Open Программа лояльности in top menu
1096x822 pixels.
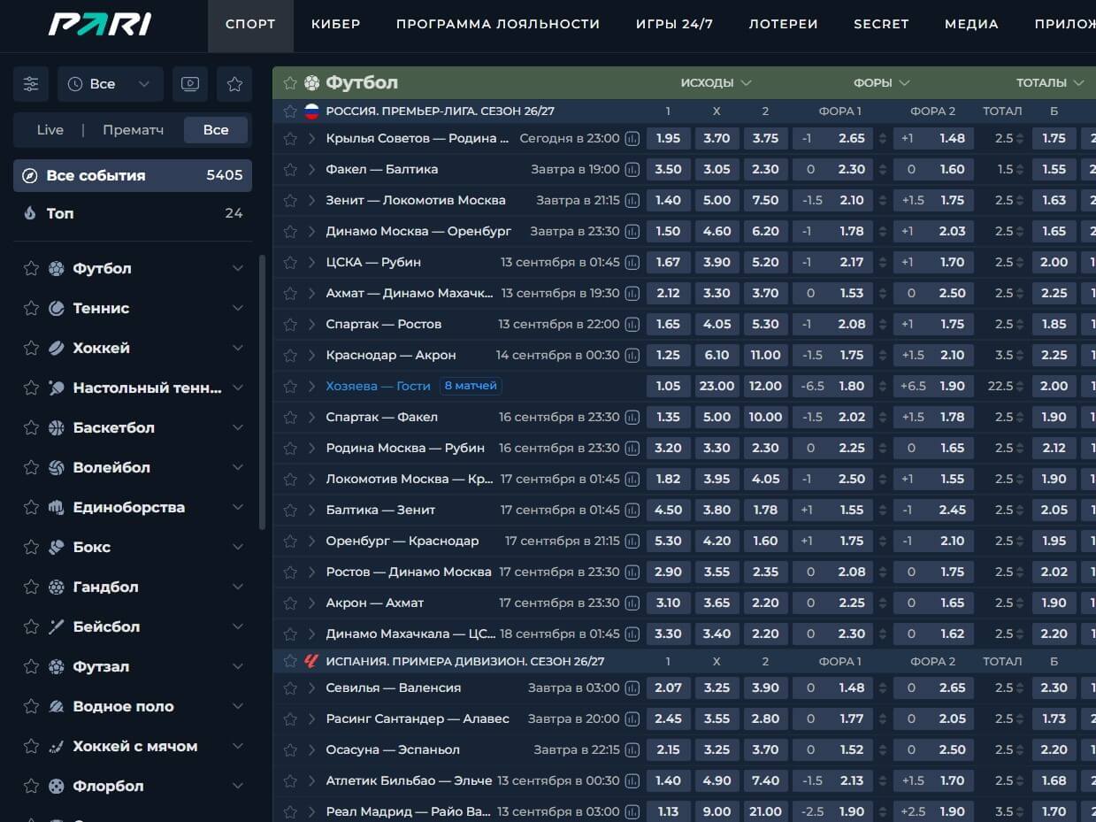498,25
